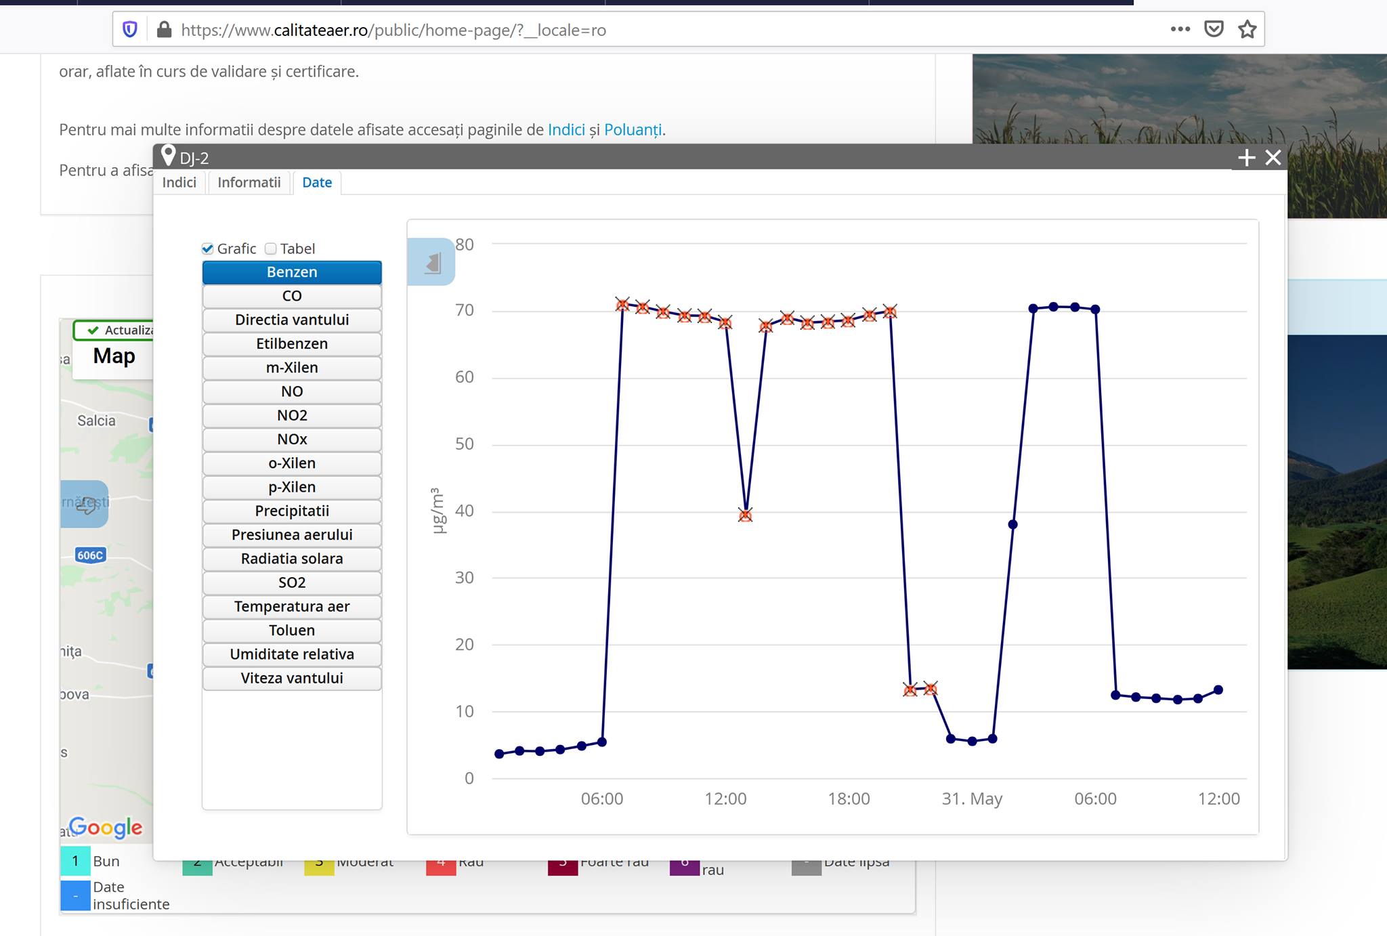Viewport: 1387px width, 936px height.
Task: Select Presiunea aerului parameter
Action: click(x=292, y=535)
